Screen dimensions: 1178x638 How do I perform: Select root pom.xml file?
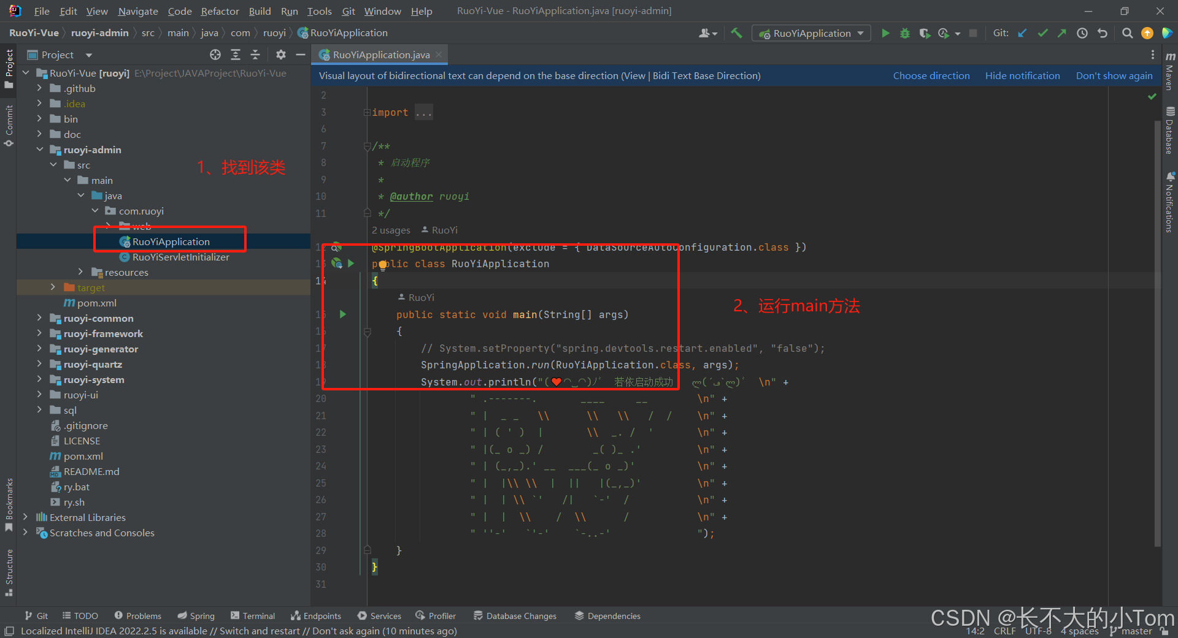click(x=83, y=456)
